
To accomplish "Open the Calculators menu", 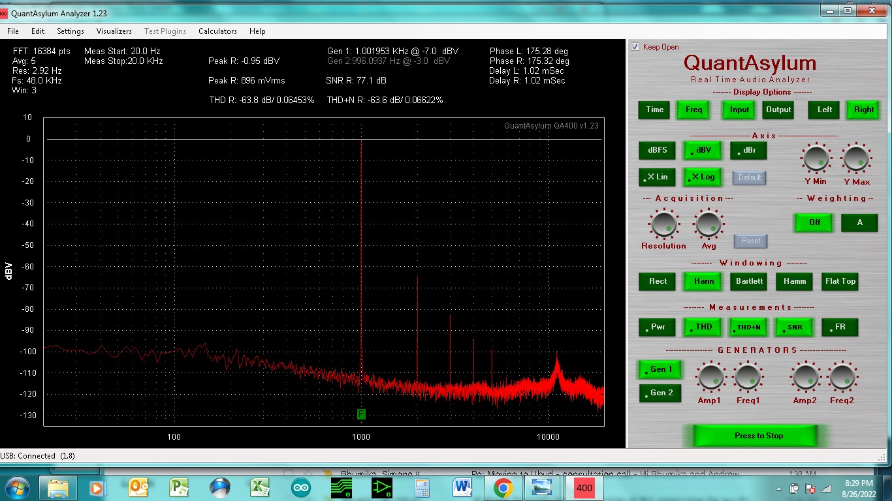I will (217, 31).
